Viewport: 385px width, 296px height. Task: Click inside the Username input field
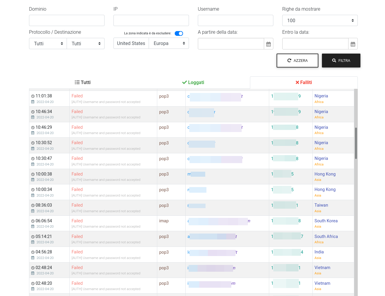point(235,20)
